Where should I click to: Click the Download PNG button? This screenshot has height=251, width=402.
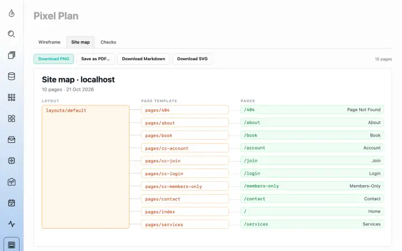(x=54, y=59)
